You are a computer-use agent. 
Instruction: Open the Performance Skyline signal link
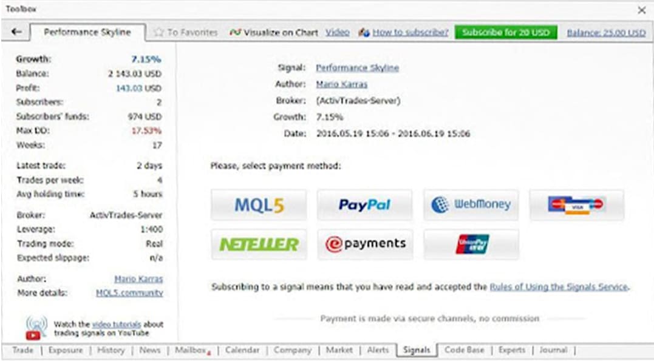tap(357, 67)
